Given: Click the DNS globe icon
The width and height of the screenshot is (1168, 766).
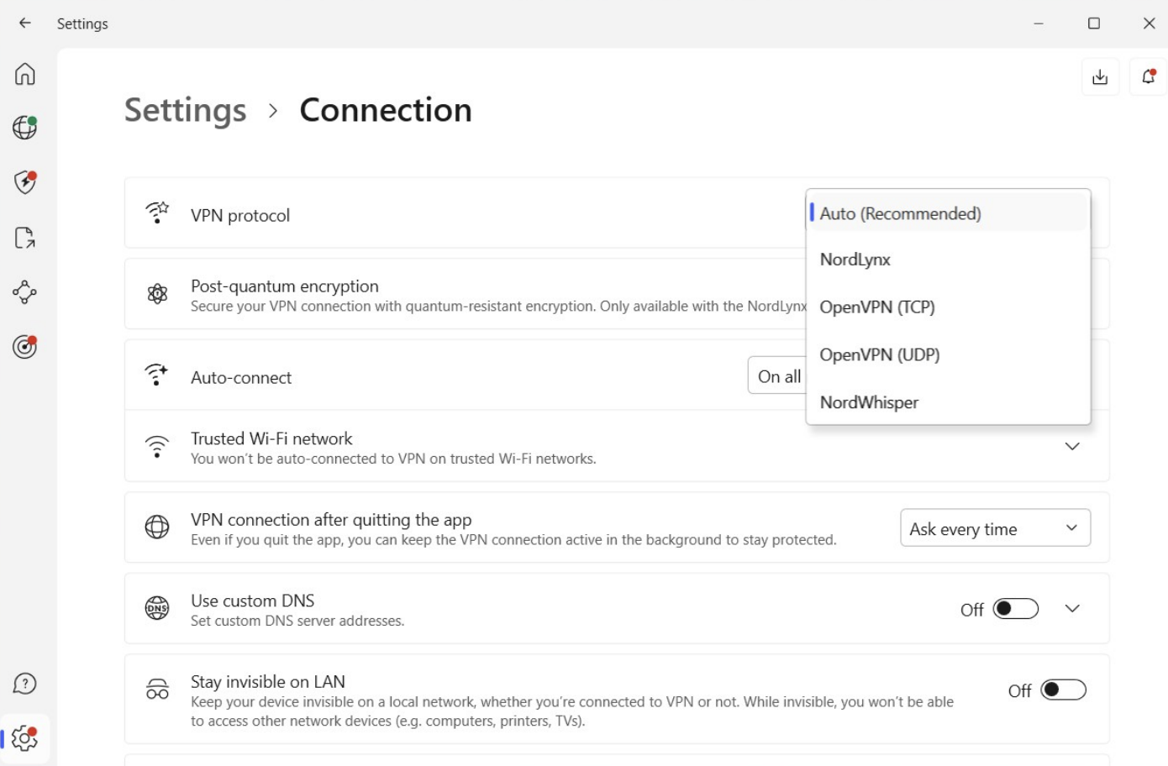Looking at the screenshot, I should coord(157,608).
